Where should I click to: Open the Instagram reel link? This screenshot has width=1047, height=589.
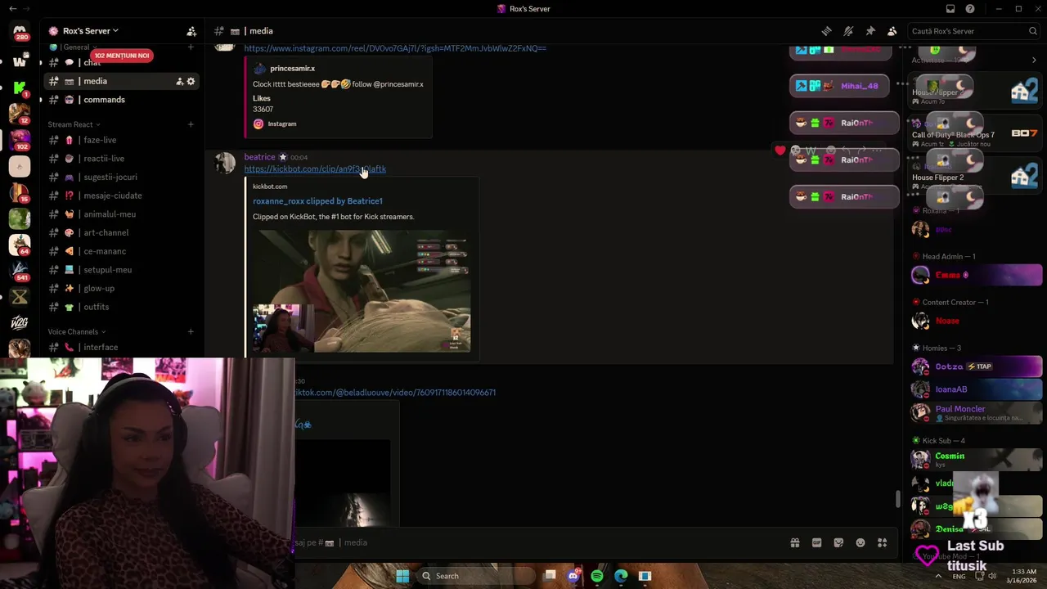pyautogui.click(x=395, y=48)
